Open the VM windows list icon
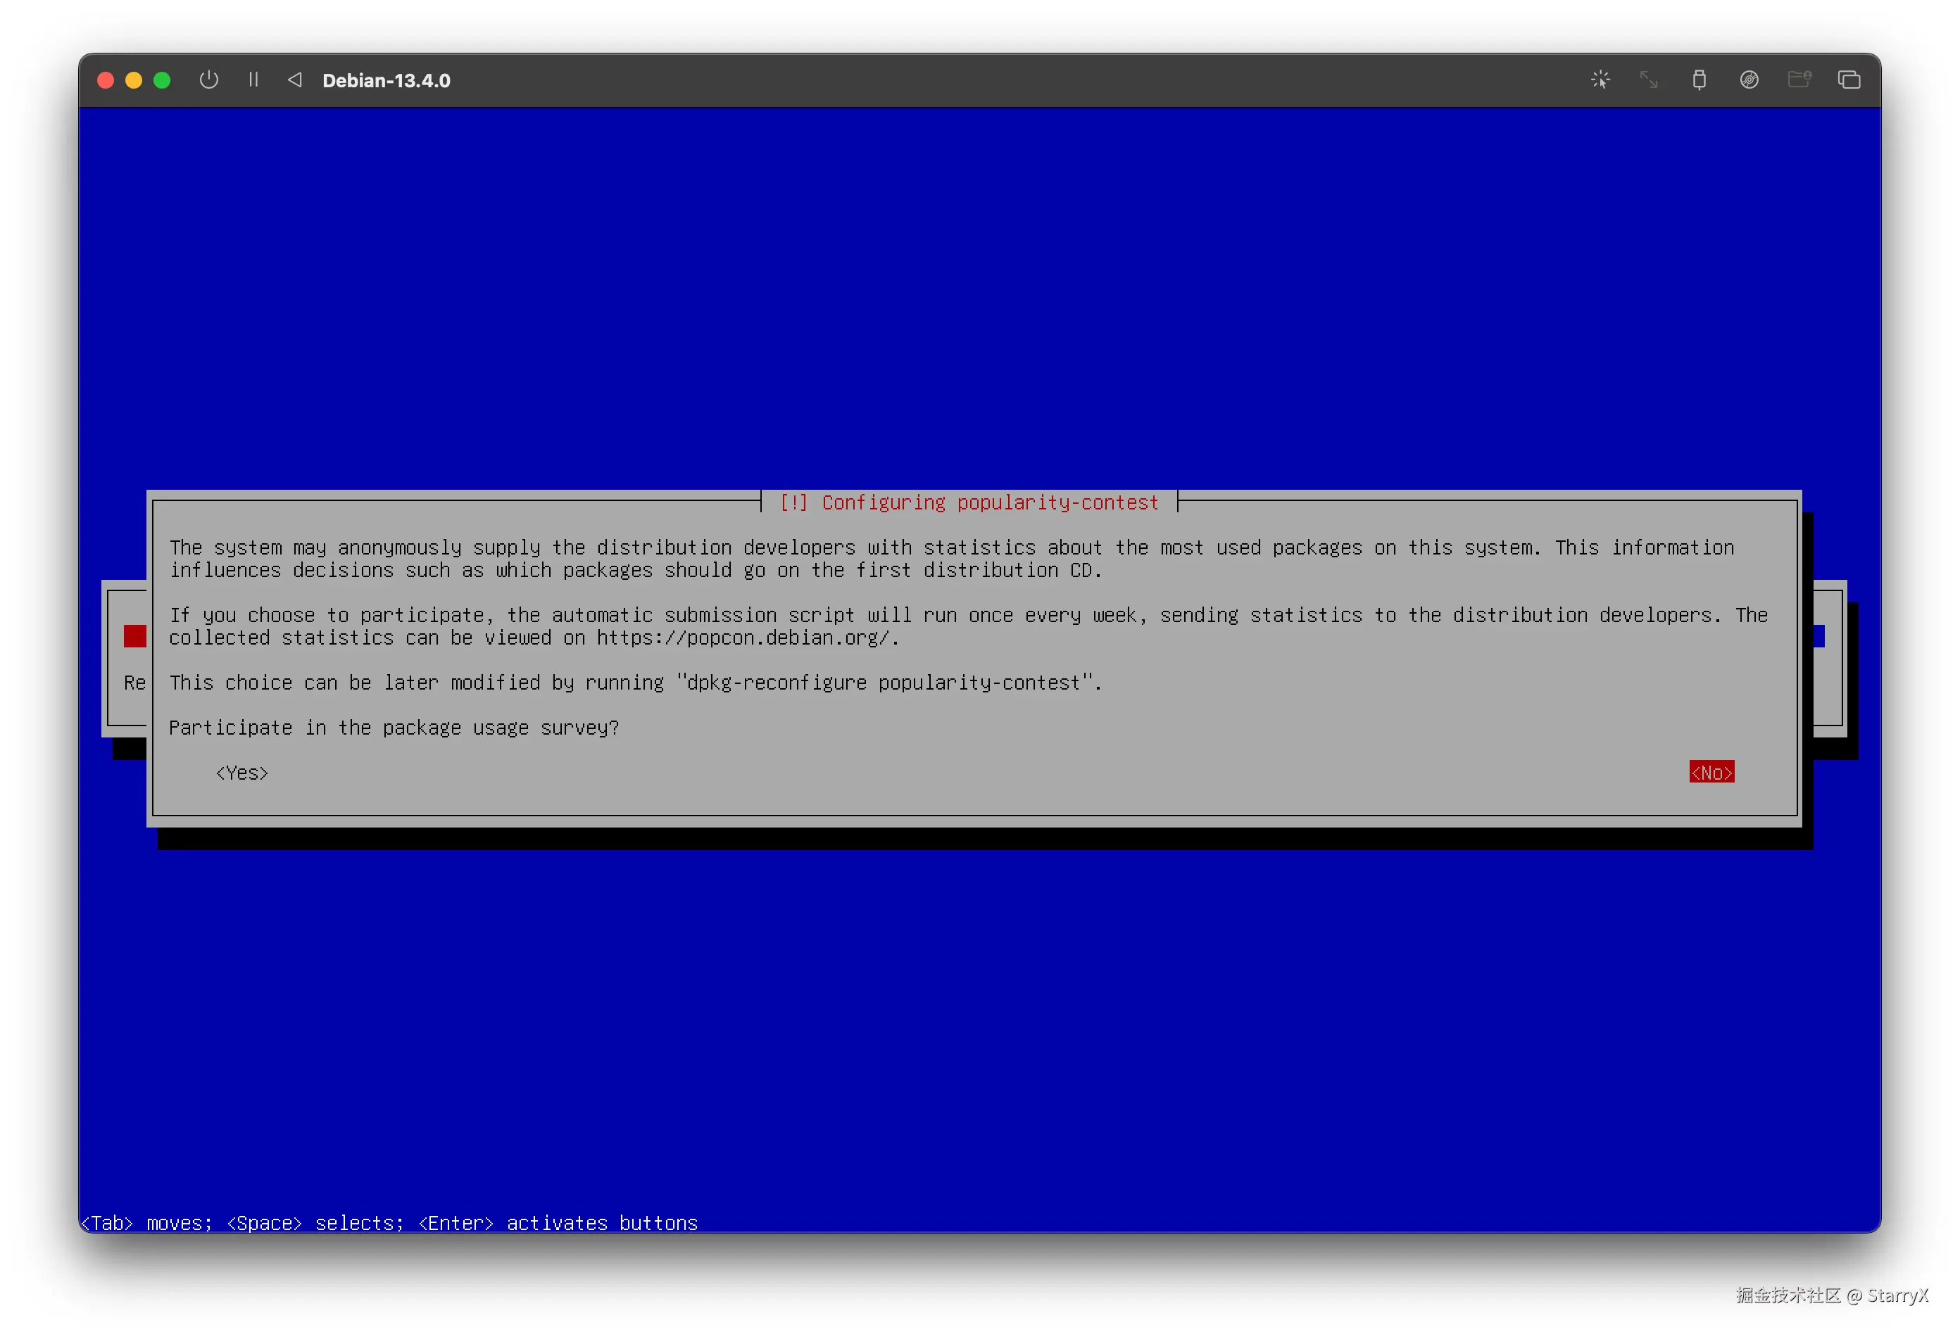This screenshot has height=1337, width=1960. click(x=1849, y=80)
